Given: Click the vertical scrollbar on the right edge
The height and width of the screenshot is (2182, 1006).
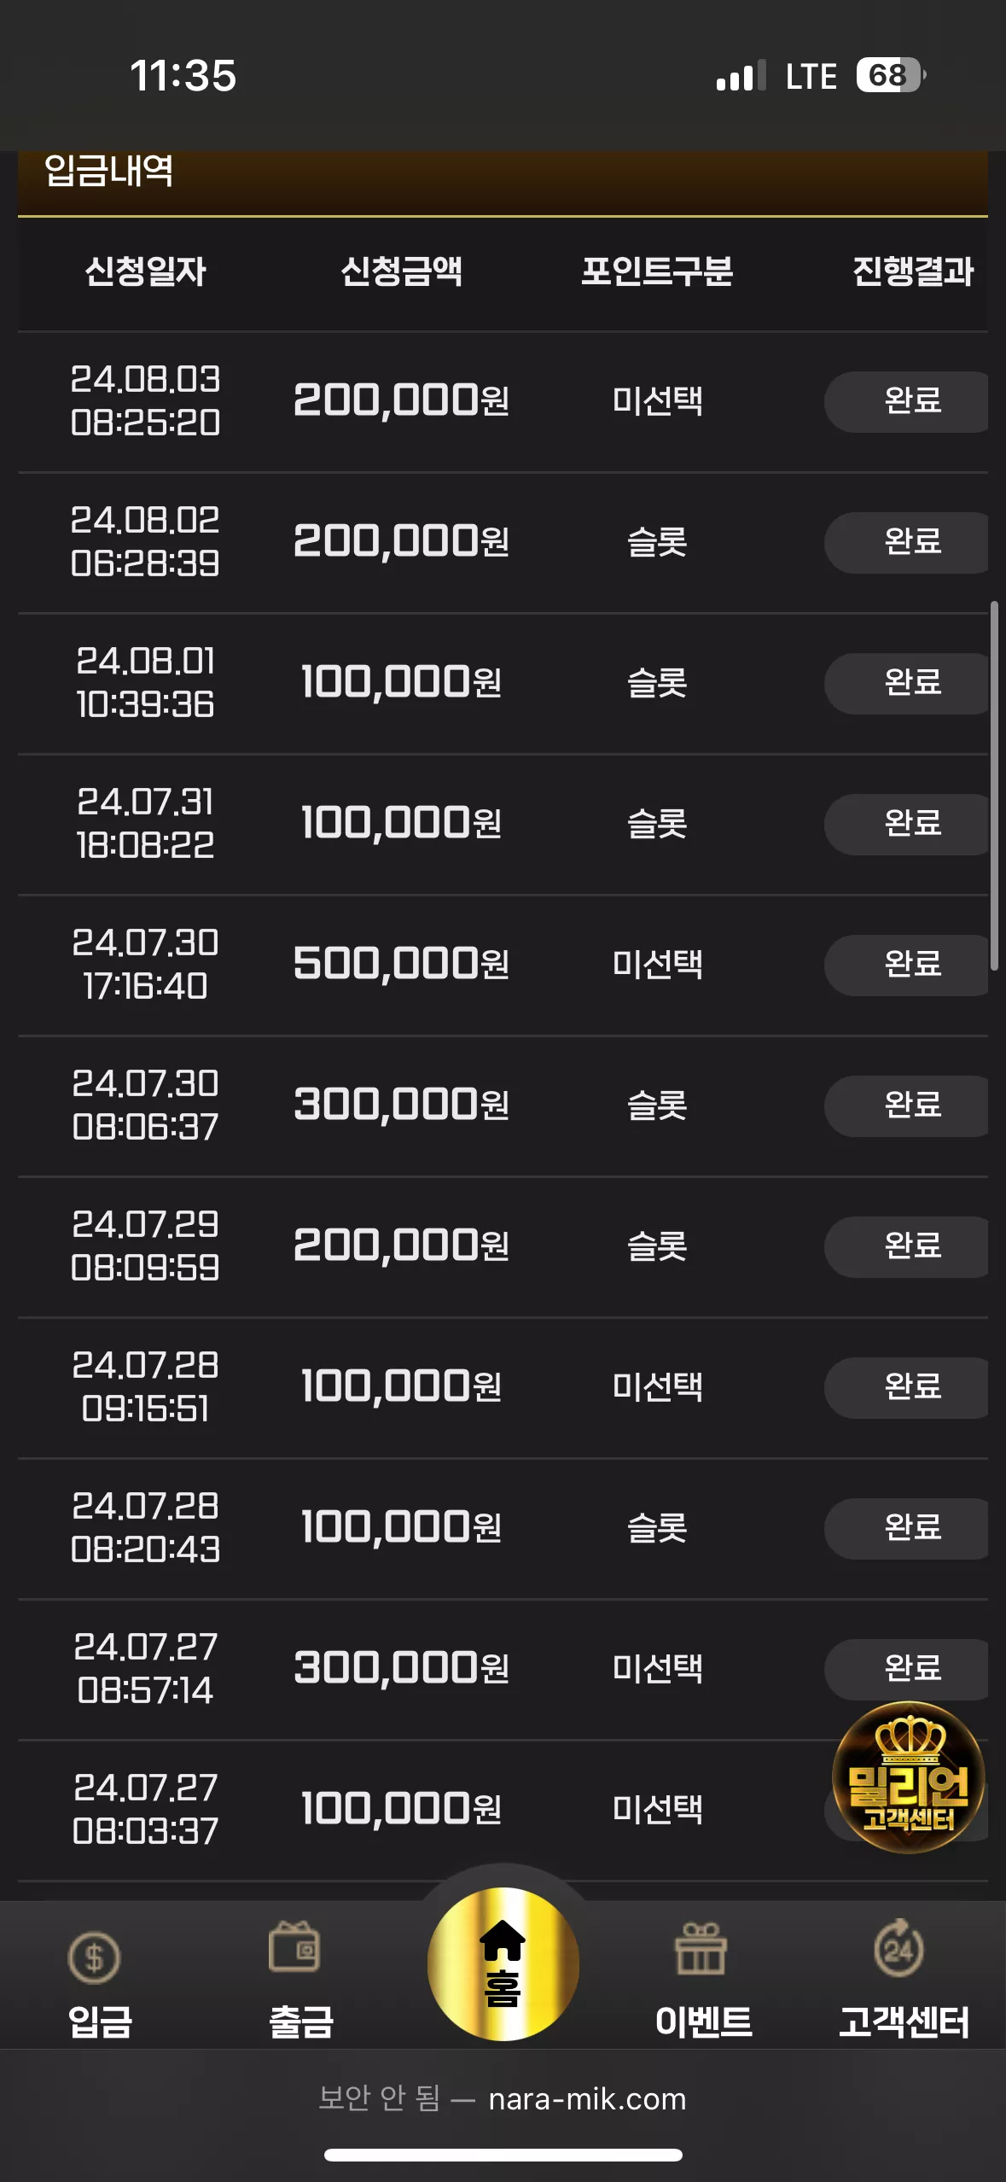Looking at the screenshot, I should [x=994, y=785].
